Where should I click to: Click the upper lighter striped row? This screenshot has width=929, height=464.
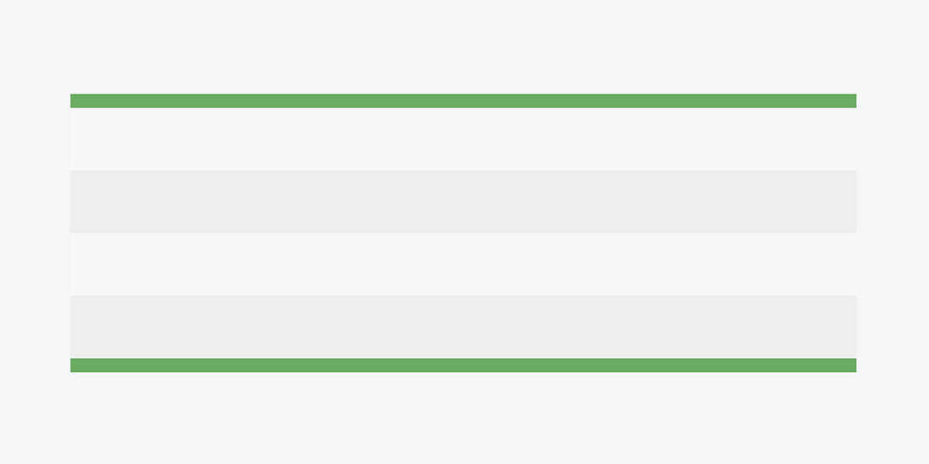463,139
